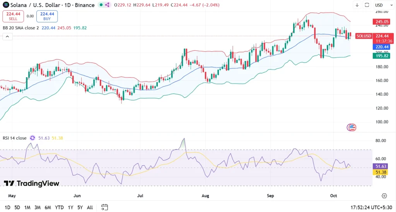
Task: Switch to the 5Y time range
Action: click(x=80, y=207)
